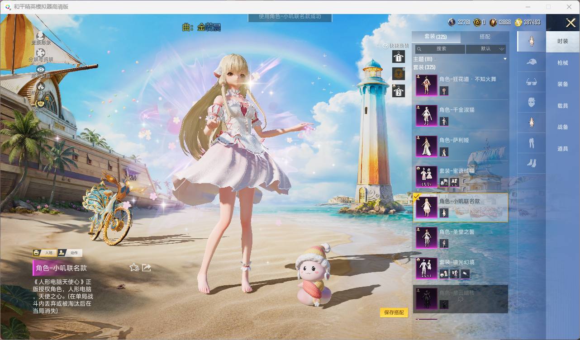Image resolution: width=580 pixels, height=340 pixels.
Task: Toggle favorite star for 角色-小叽联名款
Action: point(134,268)
